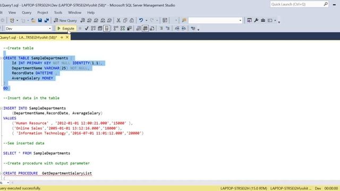
Task: Toggle Include Client Statistics
Action: click(x=129, y=28)
